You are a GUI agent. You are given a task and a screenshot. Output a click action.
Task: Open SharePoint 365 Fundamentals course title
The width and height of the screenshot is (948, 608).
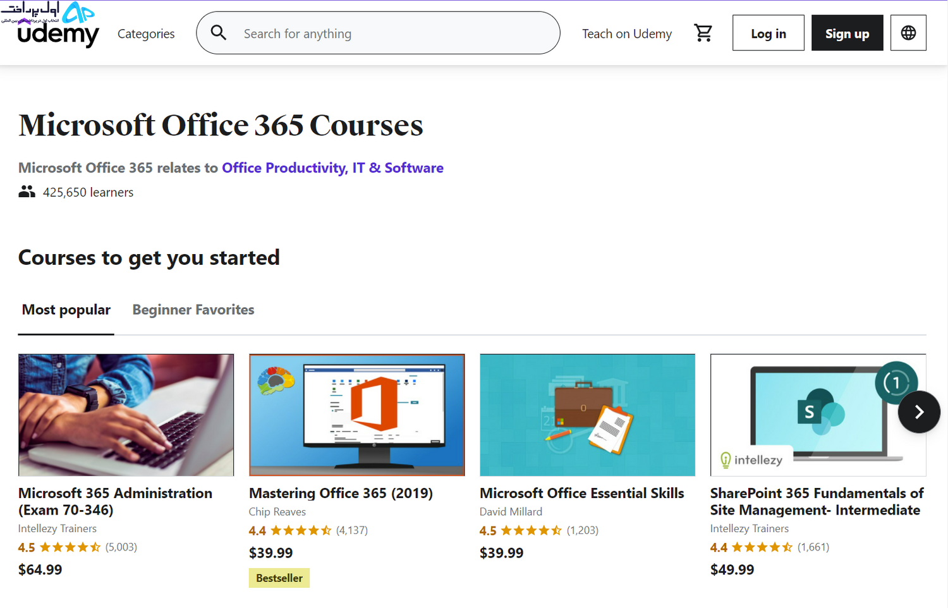(x=817, y=501)
